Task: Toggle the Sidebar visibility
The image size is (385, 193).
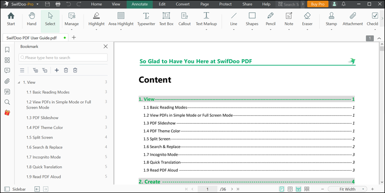Action: tap(15, 189)
